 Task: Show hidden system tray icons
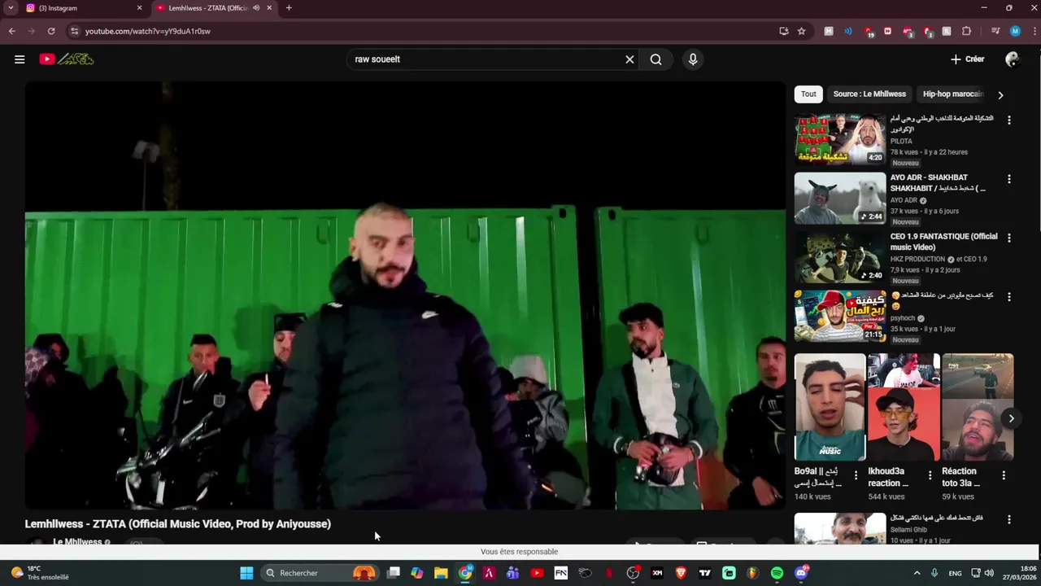tap(917, 573)
